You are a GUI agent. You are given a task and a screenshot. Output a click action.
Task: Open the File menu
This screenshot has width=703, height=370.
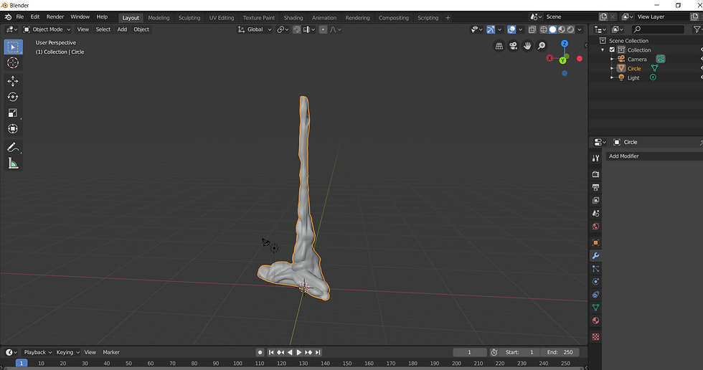click(20, 17)
